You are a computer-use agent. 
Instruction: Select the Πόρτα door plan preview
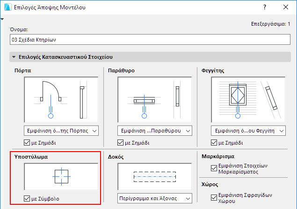(61, 99)
